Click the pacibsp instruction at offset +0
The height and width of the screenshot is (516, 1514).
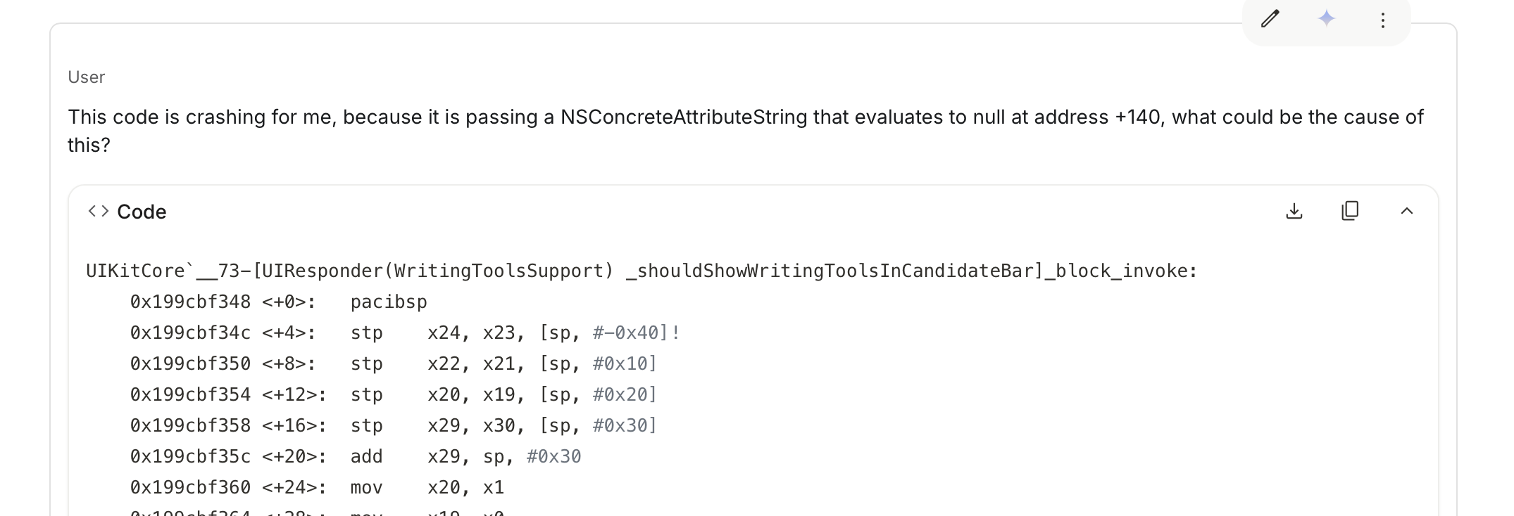(389, 302)
